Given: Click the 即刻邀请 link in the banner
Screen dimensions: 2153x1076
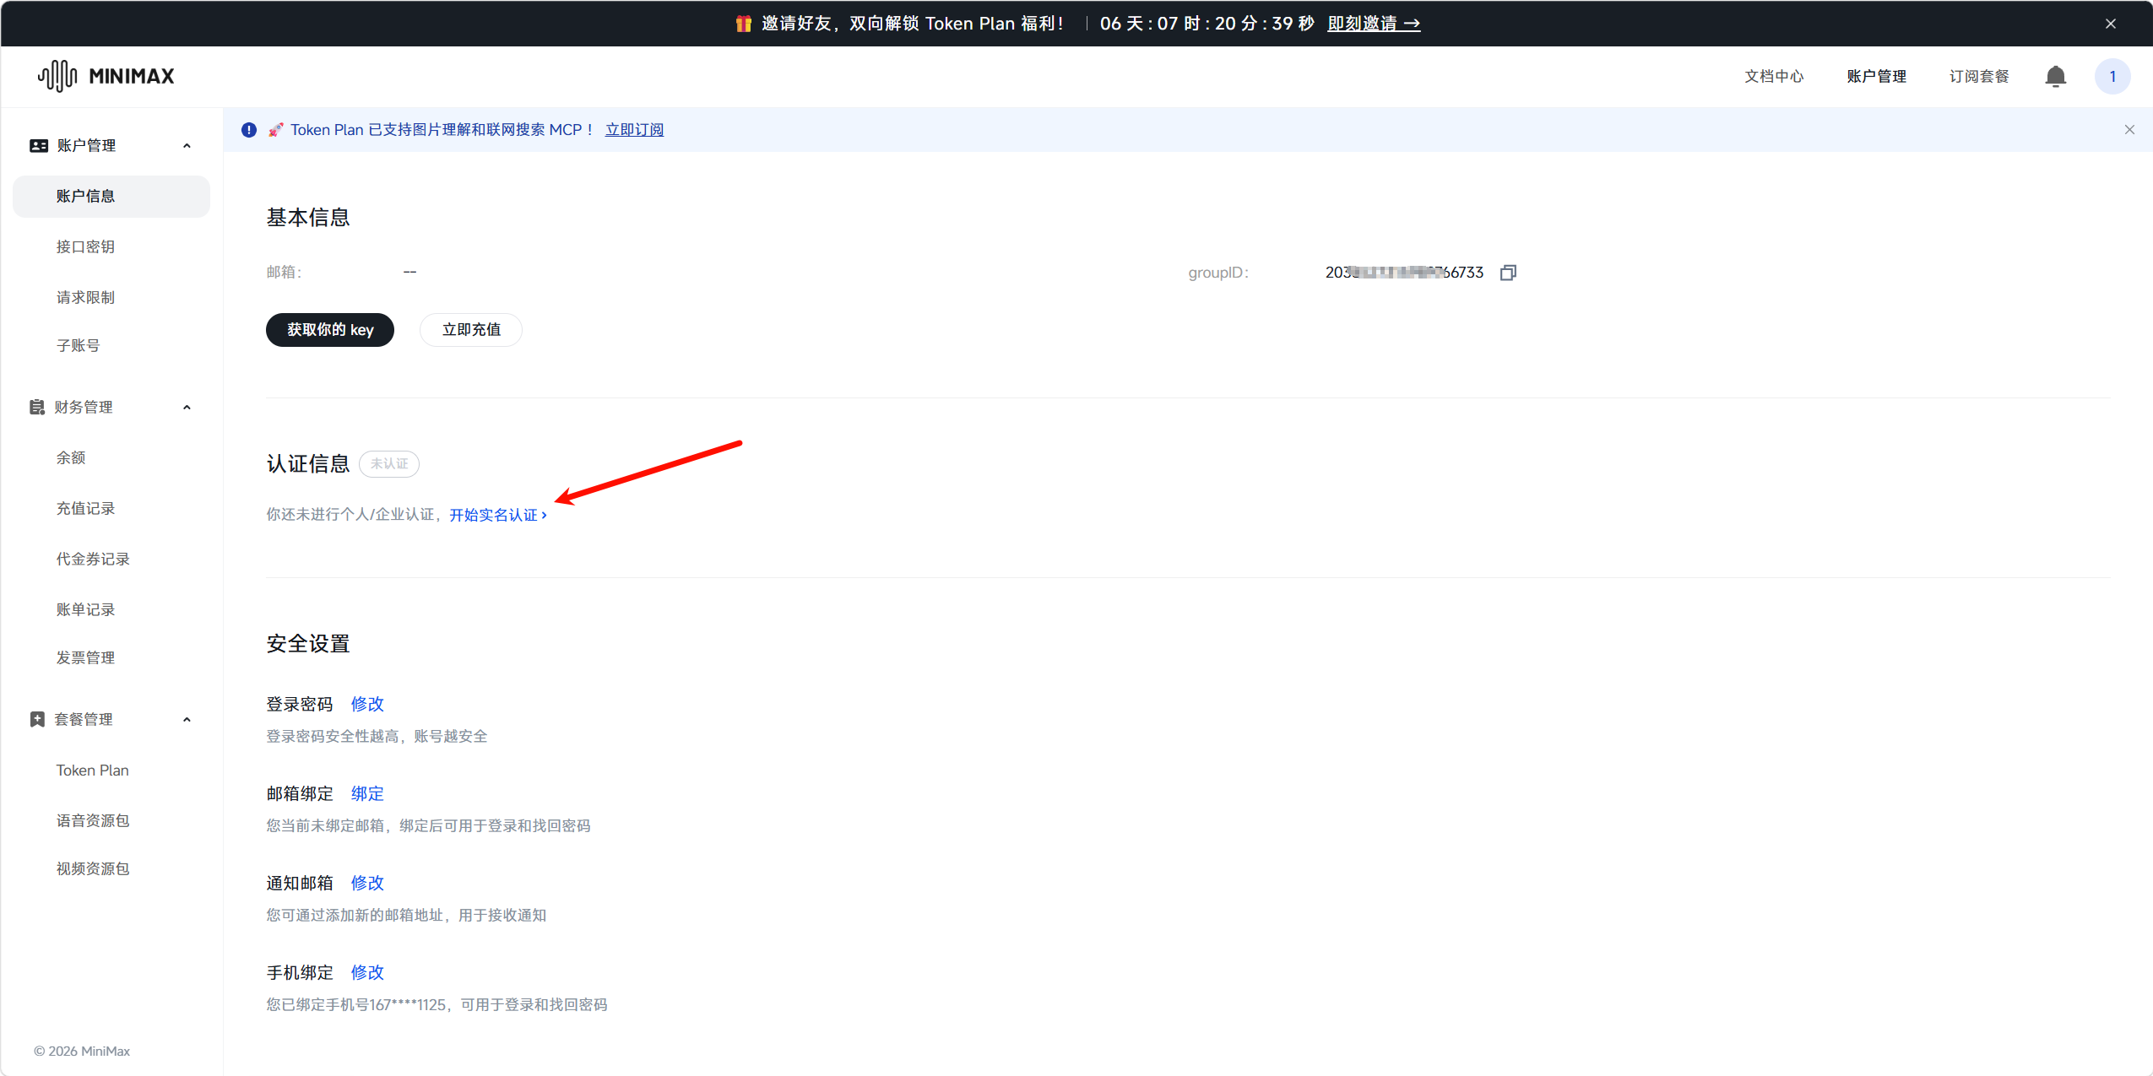Looking at the screenshot, I should pos(1374,24).
